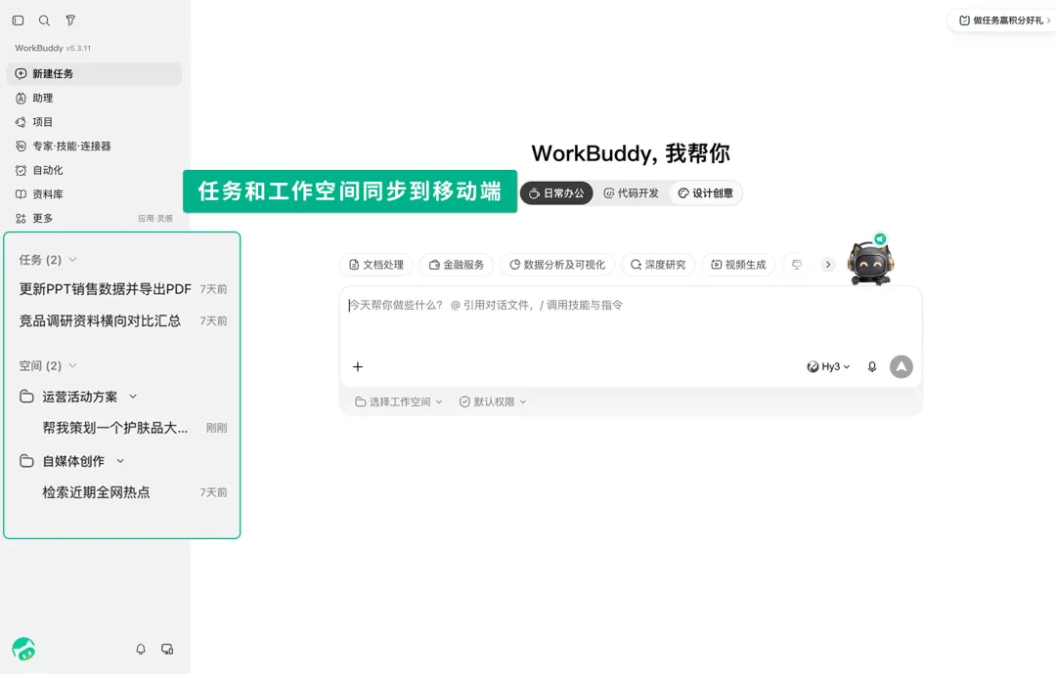Start voice input with microphone icon
1056x674 pixels.
(x=872, y=366)
